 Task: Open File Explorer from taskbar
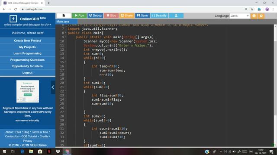[31, 151]
